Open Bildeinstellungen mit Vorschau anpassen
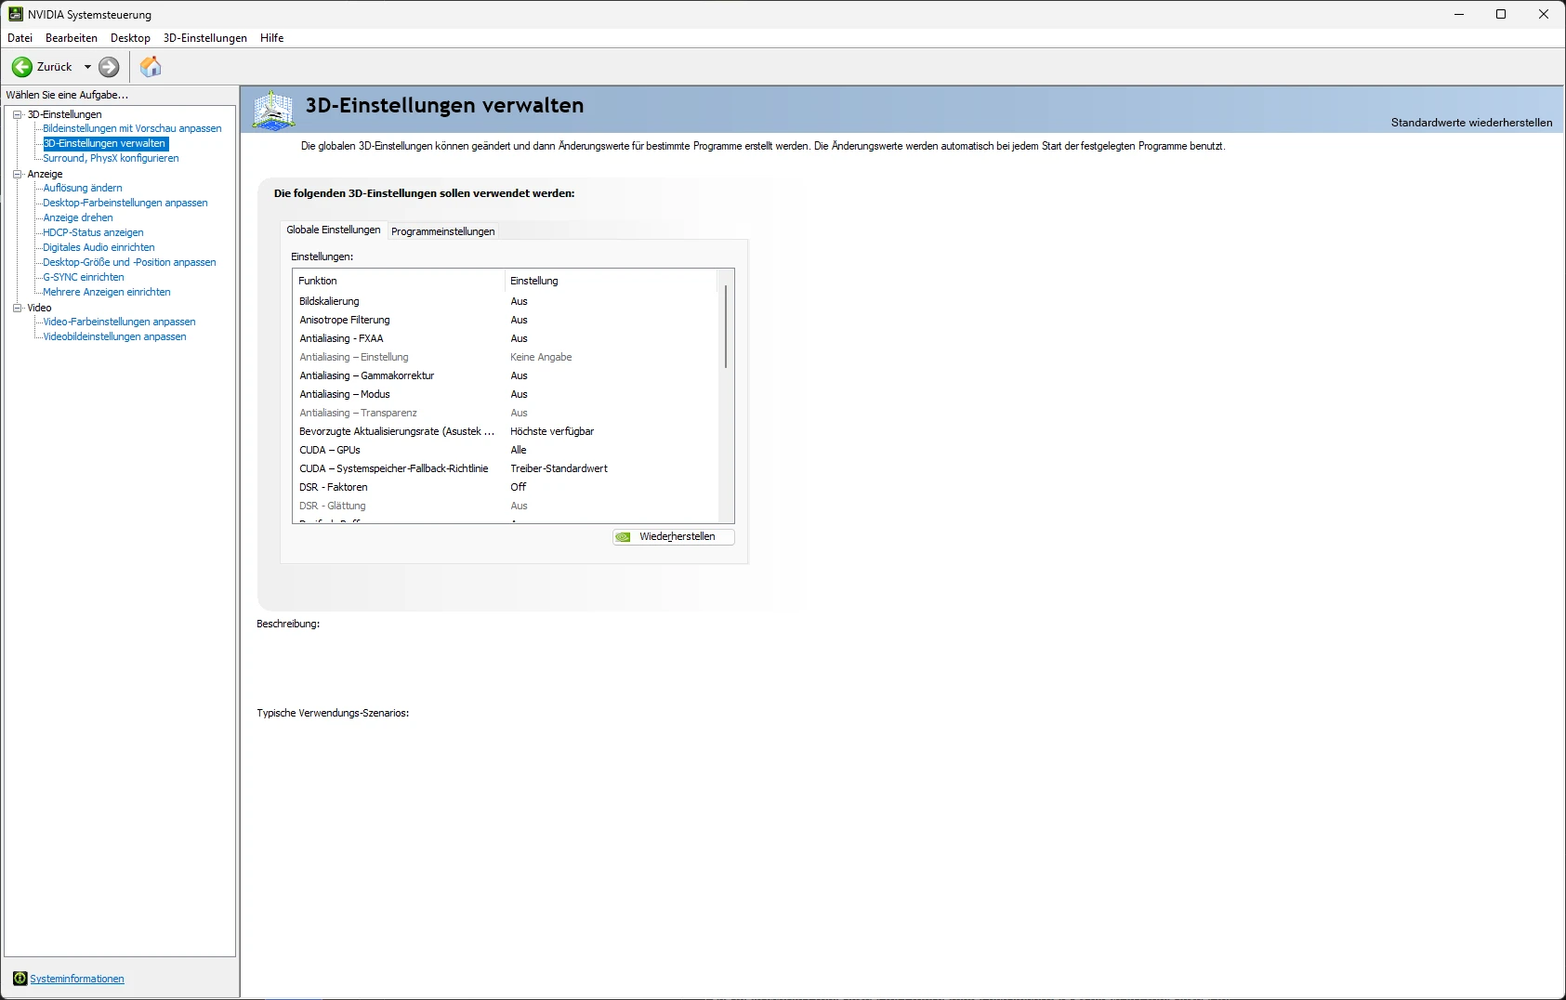Screen dimensions: 1566x1000 [132, 128]
